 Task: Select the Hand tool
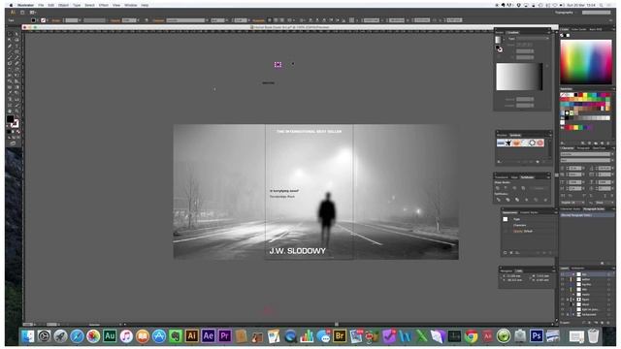point(10,111)
